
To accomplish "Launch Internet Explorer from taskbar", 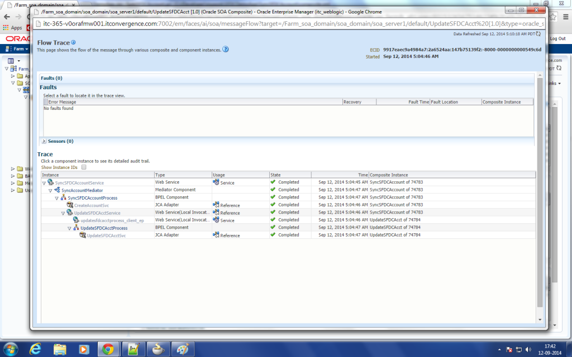I will pos(35,349).
